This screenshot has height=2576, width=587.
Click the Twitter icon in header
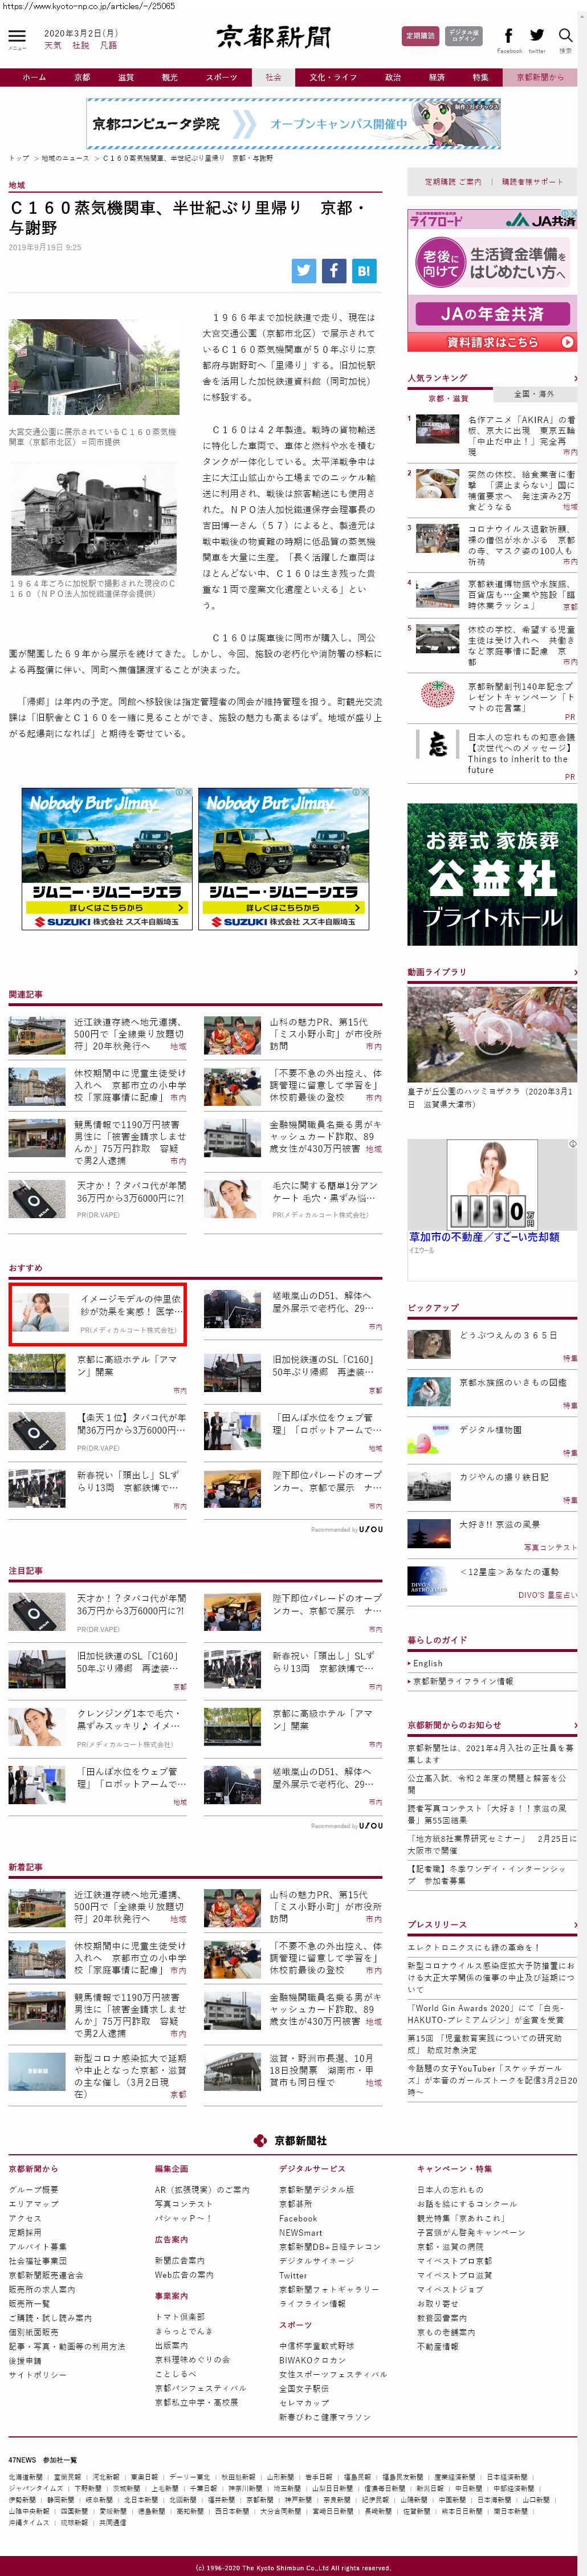click(537, 36)
